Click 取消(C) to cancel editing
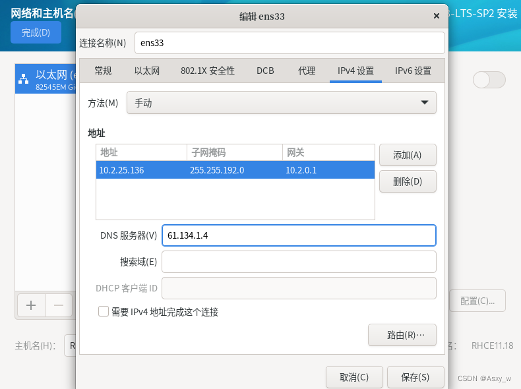 point(354,377)
